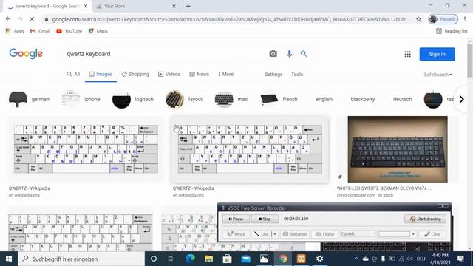Close the qwertz keyboard search tab

86,6
